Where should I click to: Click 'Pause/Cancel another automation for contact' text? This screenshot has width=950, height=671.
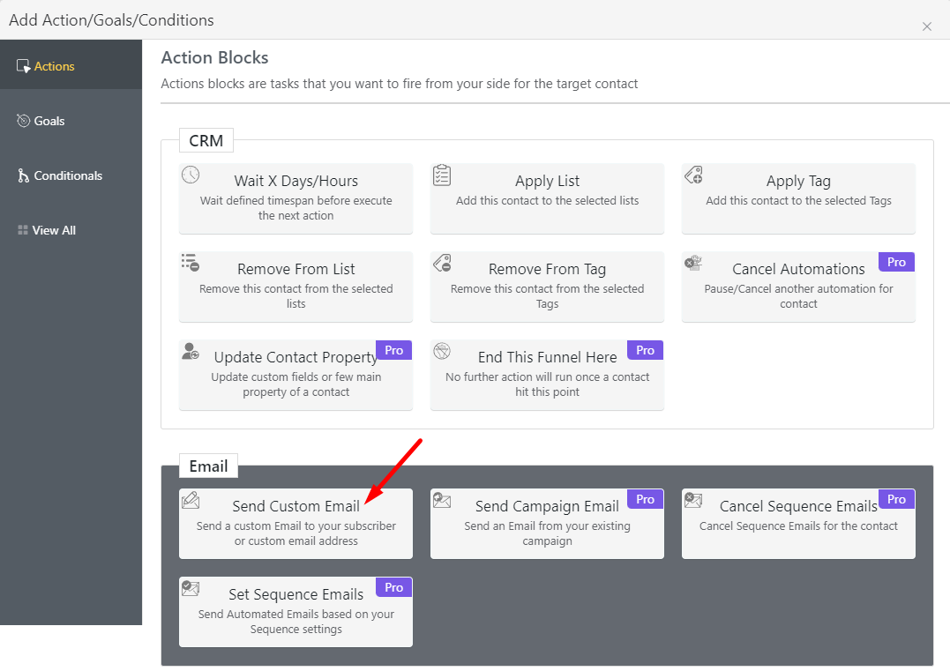pyautogui.click(x=798, y=296)
